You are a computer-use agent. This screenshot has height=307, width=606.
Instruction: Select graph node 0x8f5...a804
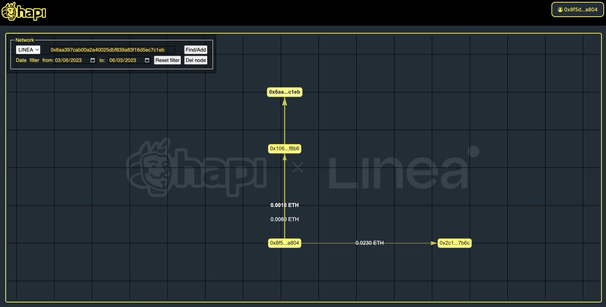(x=285, y=243)
